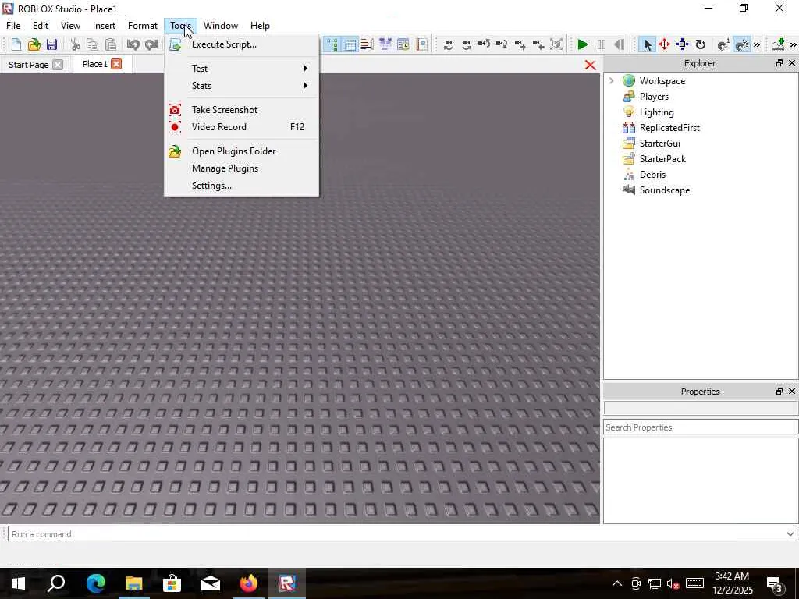Image resolution: width=799 pixels, height=599 pixels.
Task: Click the notebook page toolbar icon
Action: [421, 44]
